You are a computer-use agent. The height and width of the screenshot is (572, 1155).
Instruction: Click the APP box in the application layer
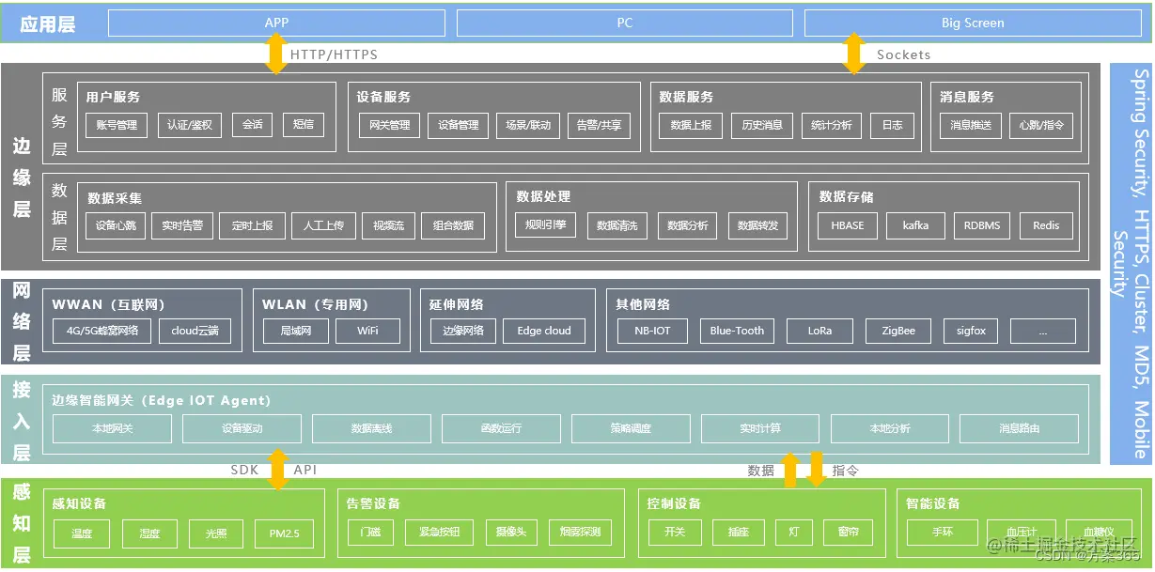point(277,23)
